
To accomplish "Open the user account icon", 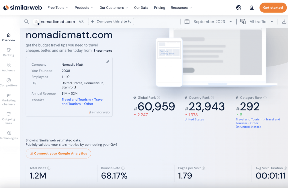I will click(252, 8).
